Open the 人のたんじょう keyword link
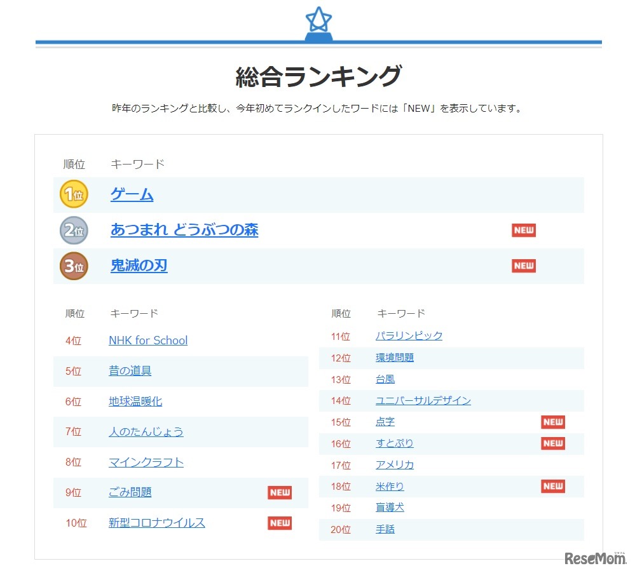 pyautogui.click(x=146, y=432)
